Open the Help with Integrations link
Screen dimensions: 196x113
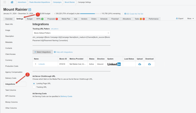(64, 52)
